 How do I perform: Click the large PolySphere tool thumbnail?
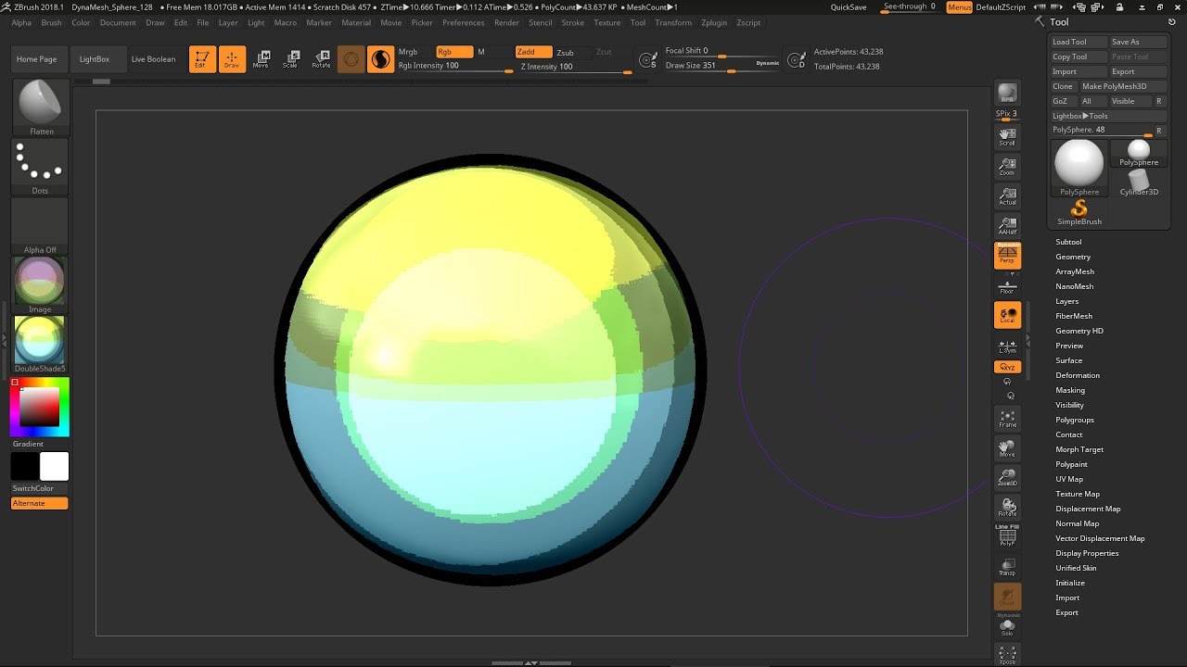click(x=1079, y=168)
